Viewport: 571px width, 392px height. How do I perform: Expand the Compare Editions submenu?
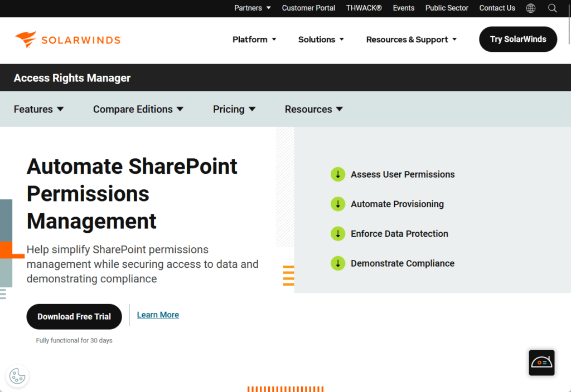click(138, 109)
